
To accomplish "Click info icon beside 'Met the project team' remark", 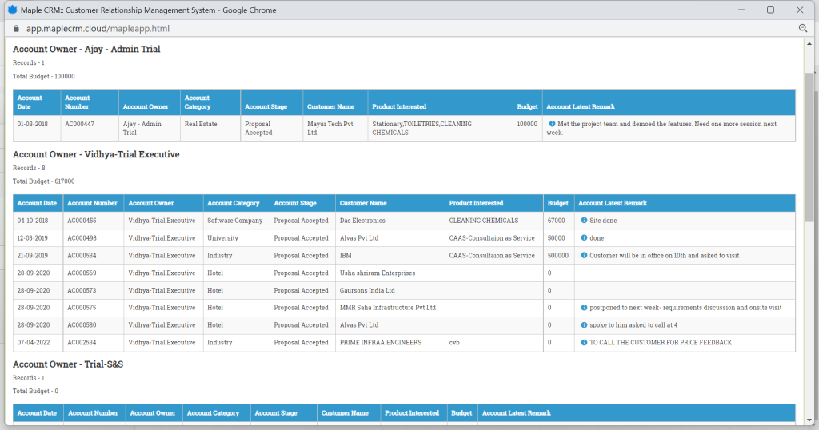I will click(x=552, y=124).
